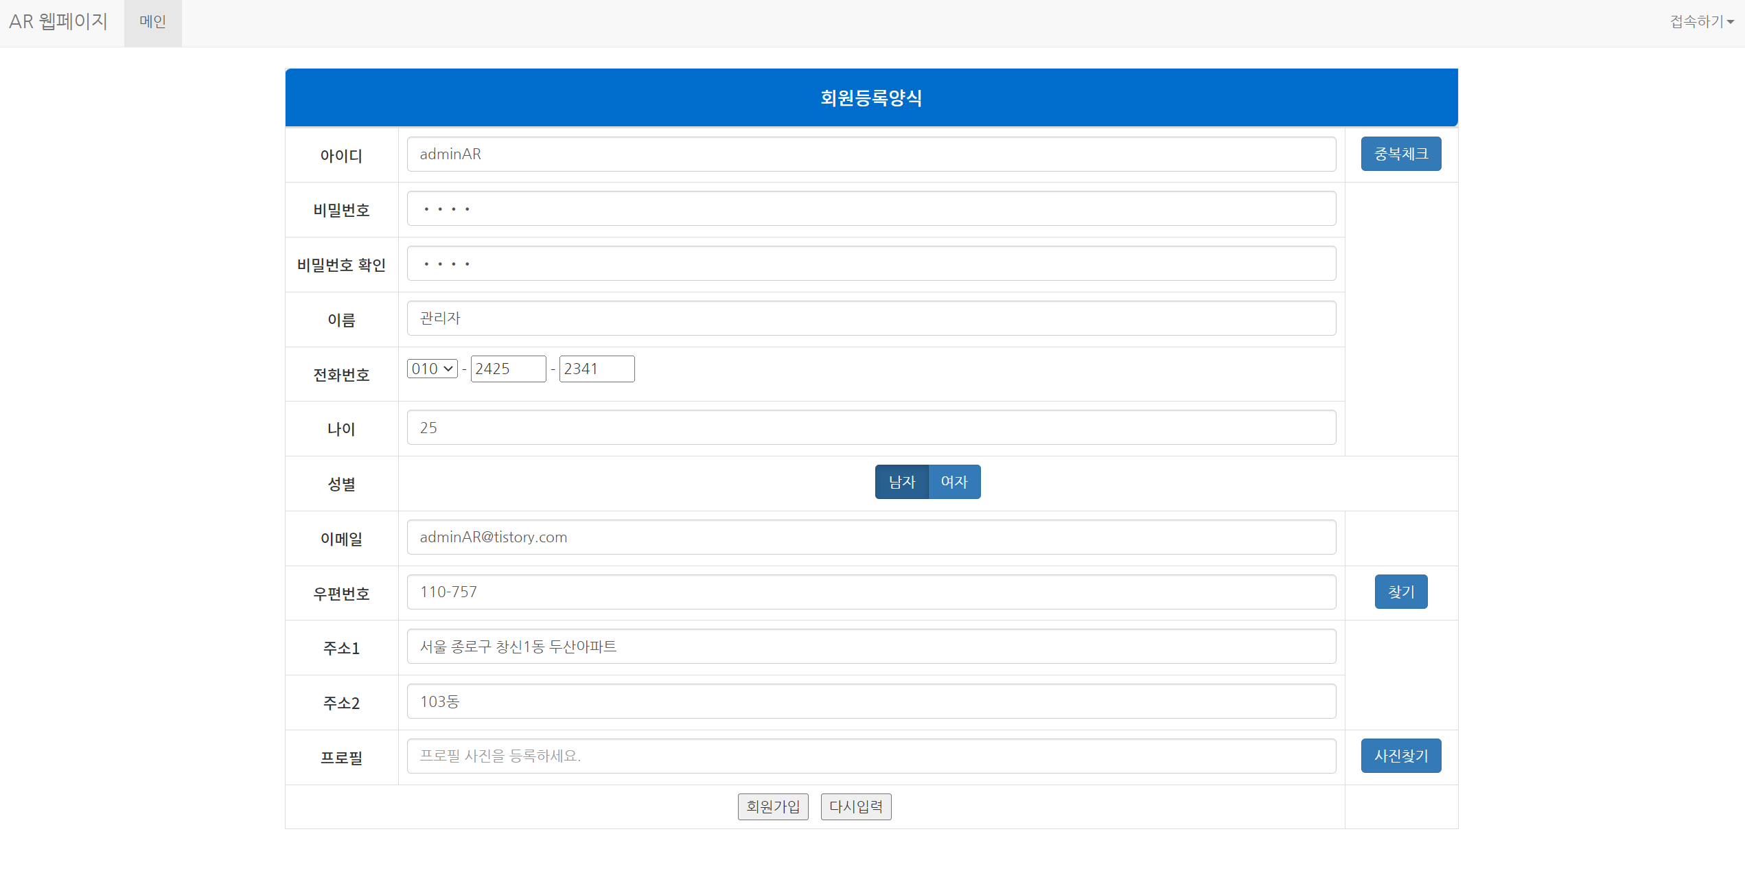The image size is (1745, 882).
Task: Submit the form with 회원가입 button
Action: click(x=773, y=806)
